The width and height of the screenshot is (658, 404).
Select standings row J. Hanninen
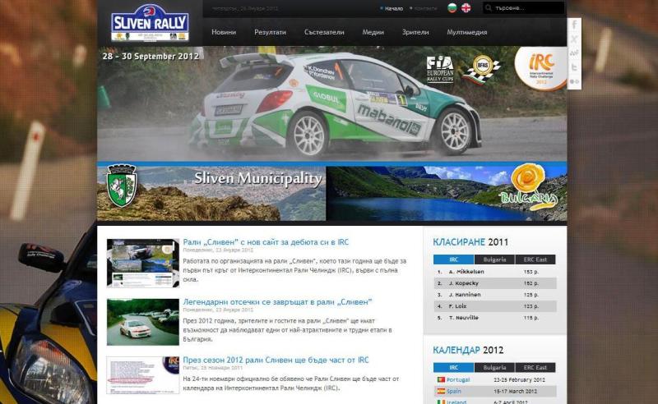pyautogui.click(x=495, y=295)
